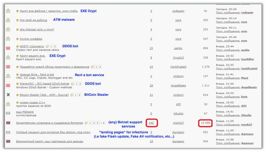This screenshot has width=266, height=152.
Task: Open the 'Аренда бота . Rent a bot' thread
Action: point(37,75)
